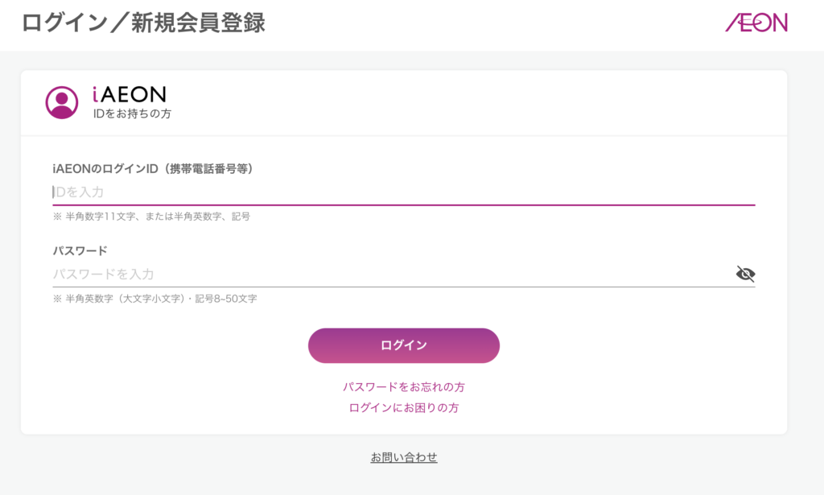Click the purple user profile avatar icon
Screen dimensions: 824x495
coord(62,102)
